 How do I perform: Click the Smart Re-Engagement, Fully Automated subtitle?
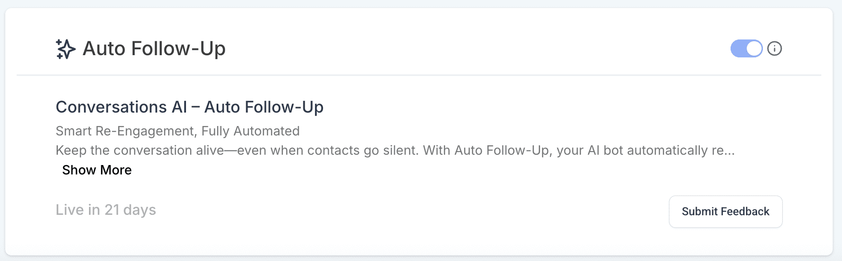coord(177,131)
